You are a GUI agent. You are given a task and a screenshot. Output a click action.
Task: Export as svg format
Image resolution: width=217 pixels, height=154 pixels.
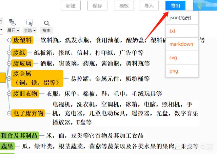(173, 58)
